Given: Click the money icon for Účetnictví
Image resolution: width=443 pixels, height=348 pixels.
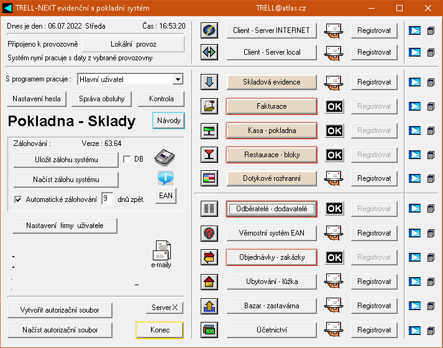Looking at the screenshot, I should tap(209, 330).
